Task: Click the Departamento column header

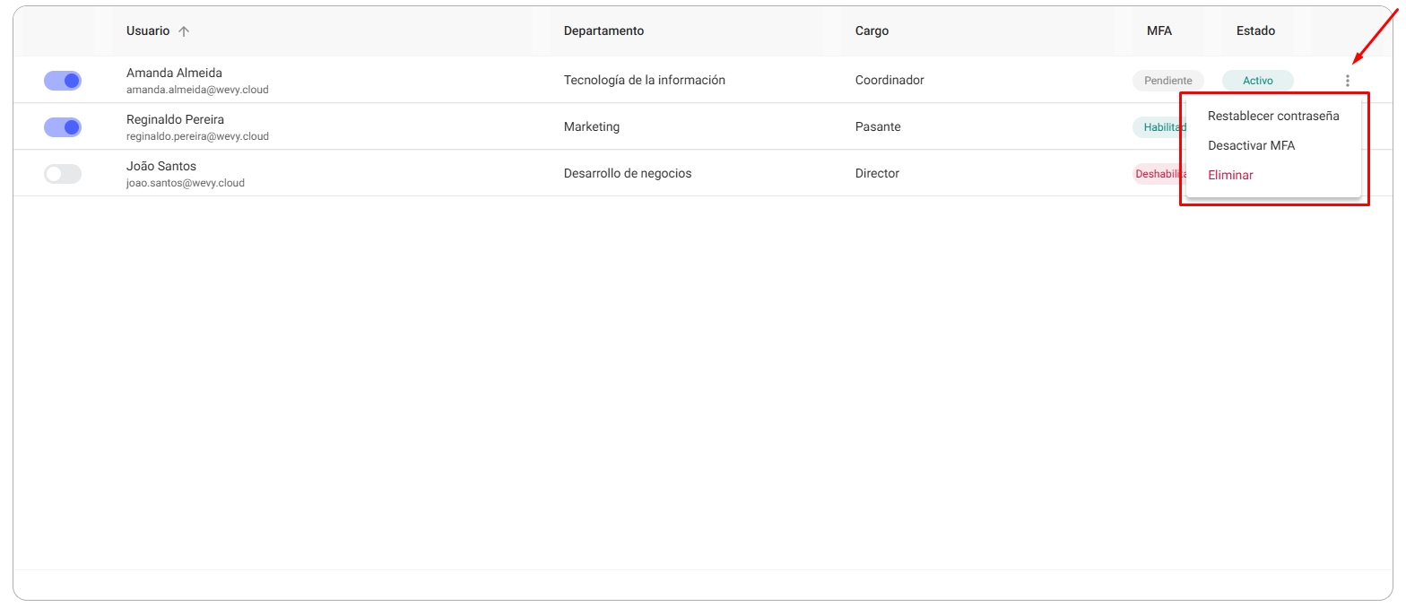Action: pyautogui.click(x=603, y=31)
